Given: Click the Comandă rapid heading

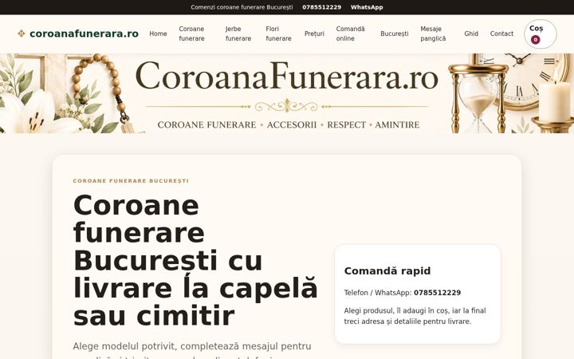Looking at the screenshot, I should [387, 270].
